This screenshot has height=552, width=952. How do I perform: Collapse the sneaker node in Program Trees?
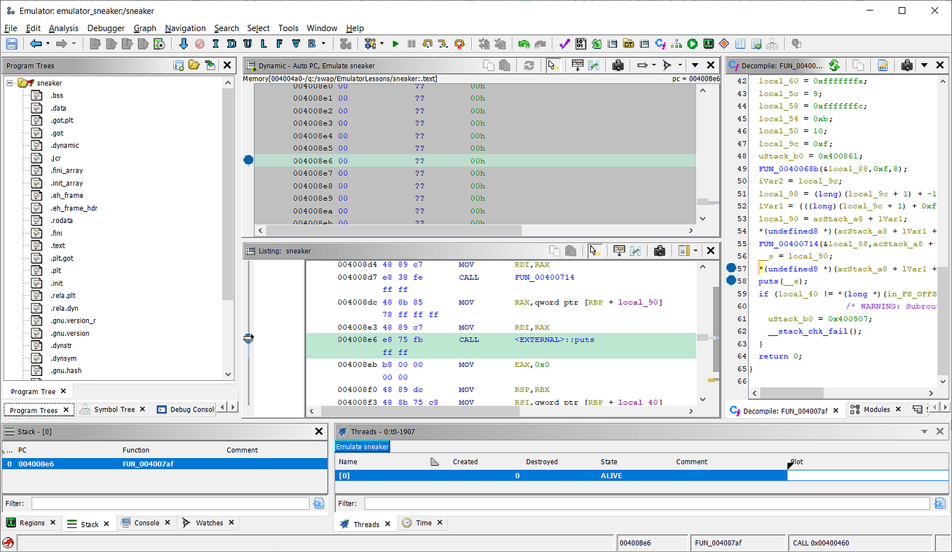pyautogui.click(x=9, y=82)
